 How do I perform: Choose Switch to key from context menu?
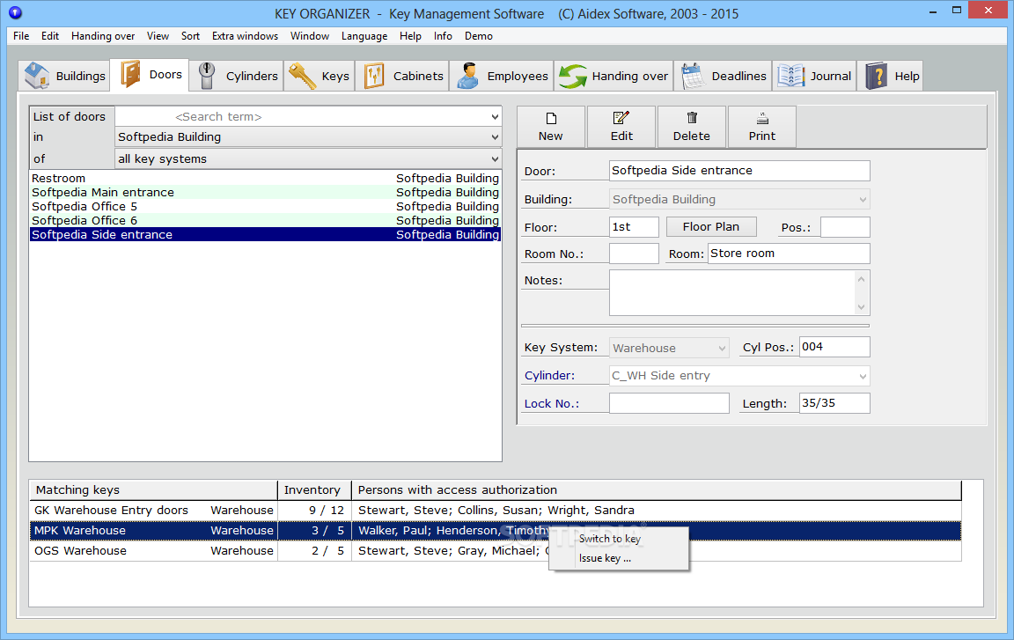click(x=610, y=539)
